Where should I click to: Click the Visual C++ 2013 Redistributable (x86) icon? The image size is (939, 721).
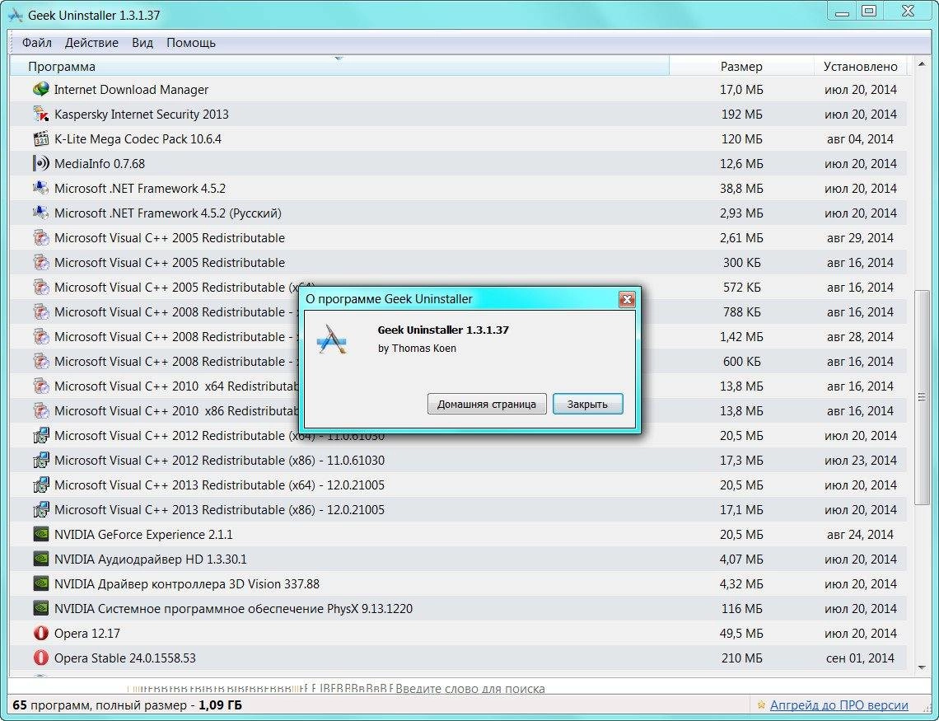point(40,509)
